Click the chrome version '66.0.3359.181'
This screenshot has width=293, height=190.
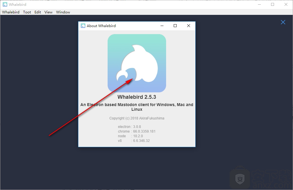pos(144,131)
